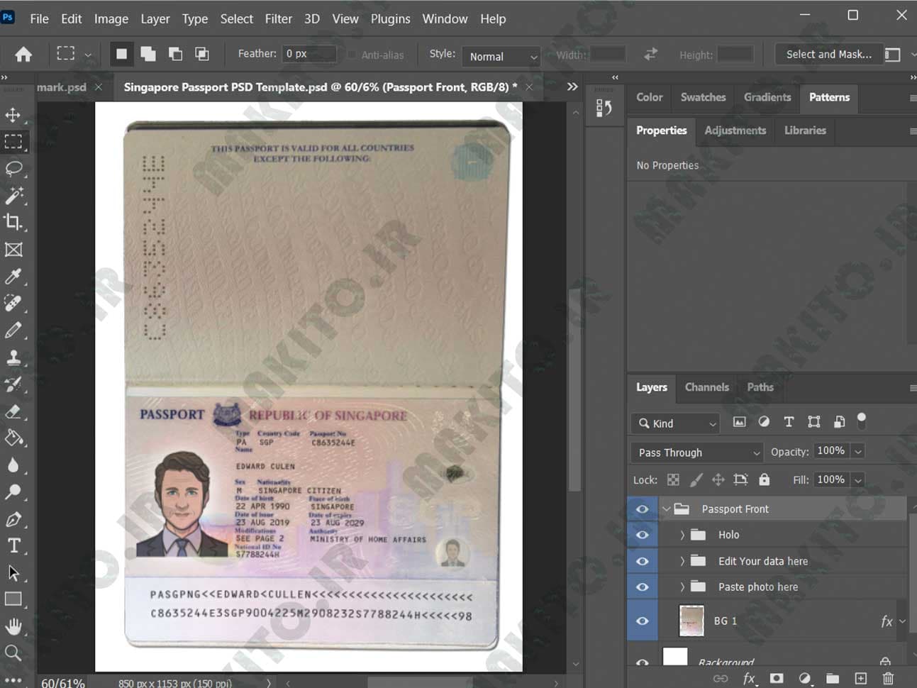This screenshot has width=917, height=688.
Task: Hide the Edit Your data here group
Action: point(643,561)
